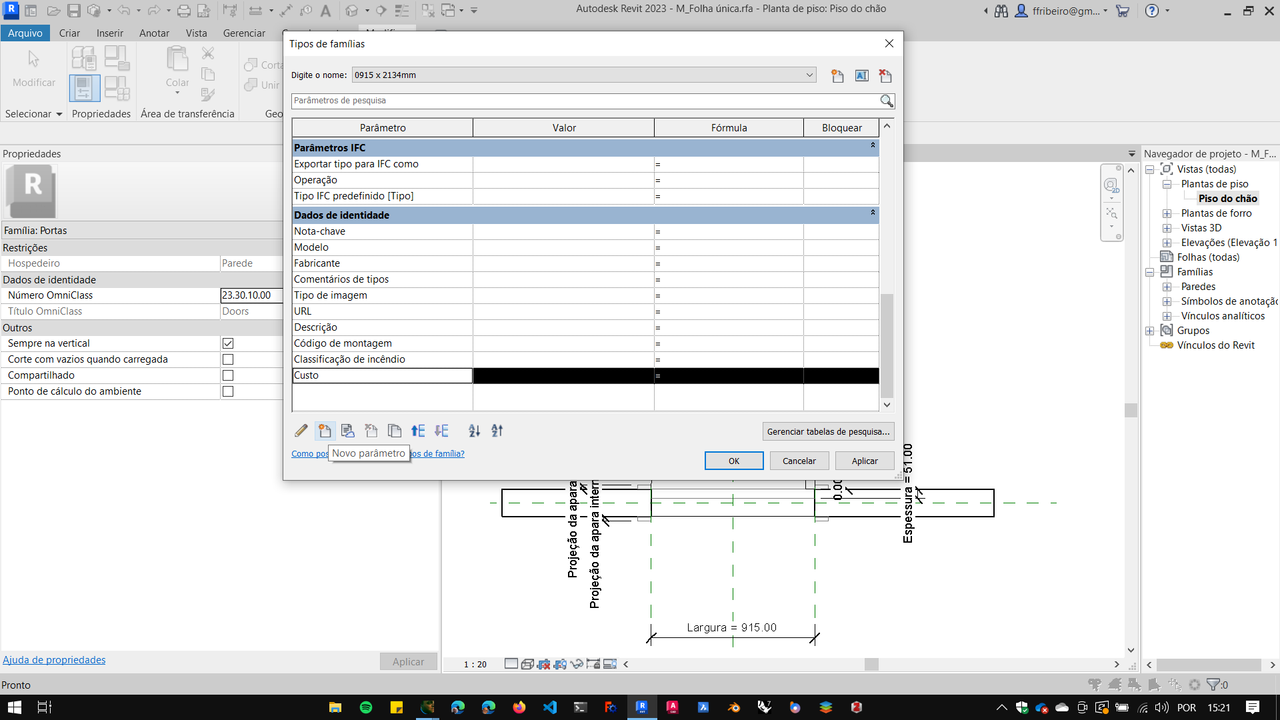Image resolution: width=1280 pixels, height=720 pixels.
Task: Sort parameters in descending Z-A order
Action: [497, 431]
